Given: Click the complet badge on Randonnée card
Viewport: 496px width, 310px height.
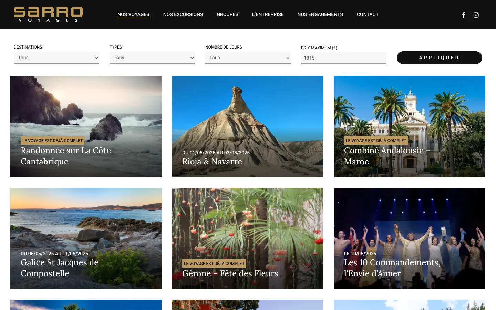Looking at the screenshot, I should (53, 141).
